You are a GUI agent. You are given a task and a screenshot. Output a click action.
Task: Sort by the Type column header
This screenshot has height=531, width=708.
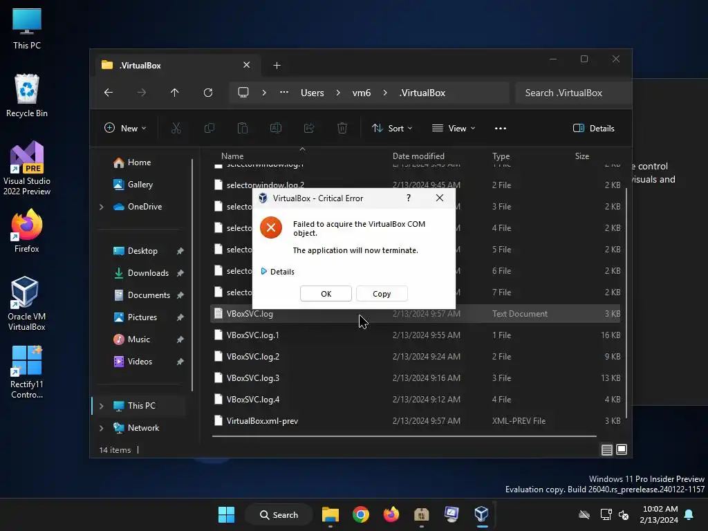pos(501,156)
